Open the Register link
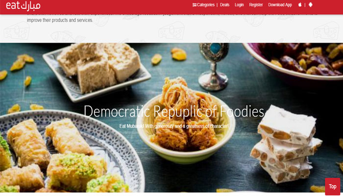 [256, 5]
